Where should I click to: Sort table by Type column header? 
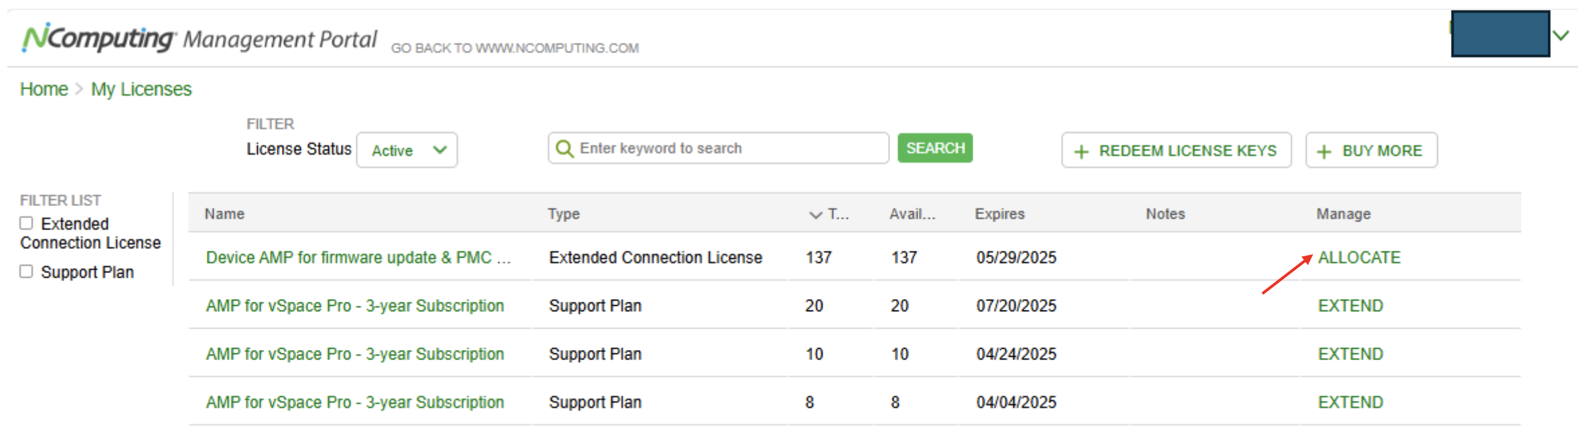point(563,214)
